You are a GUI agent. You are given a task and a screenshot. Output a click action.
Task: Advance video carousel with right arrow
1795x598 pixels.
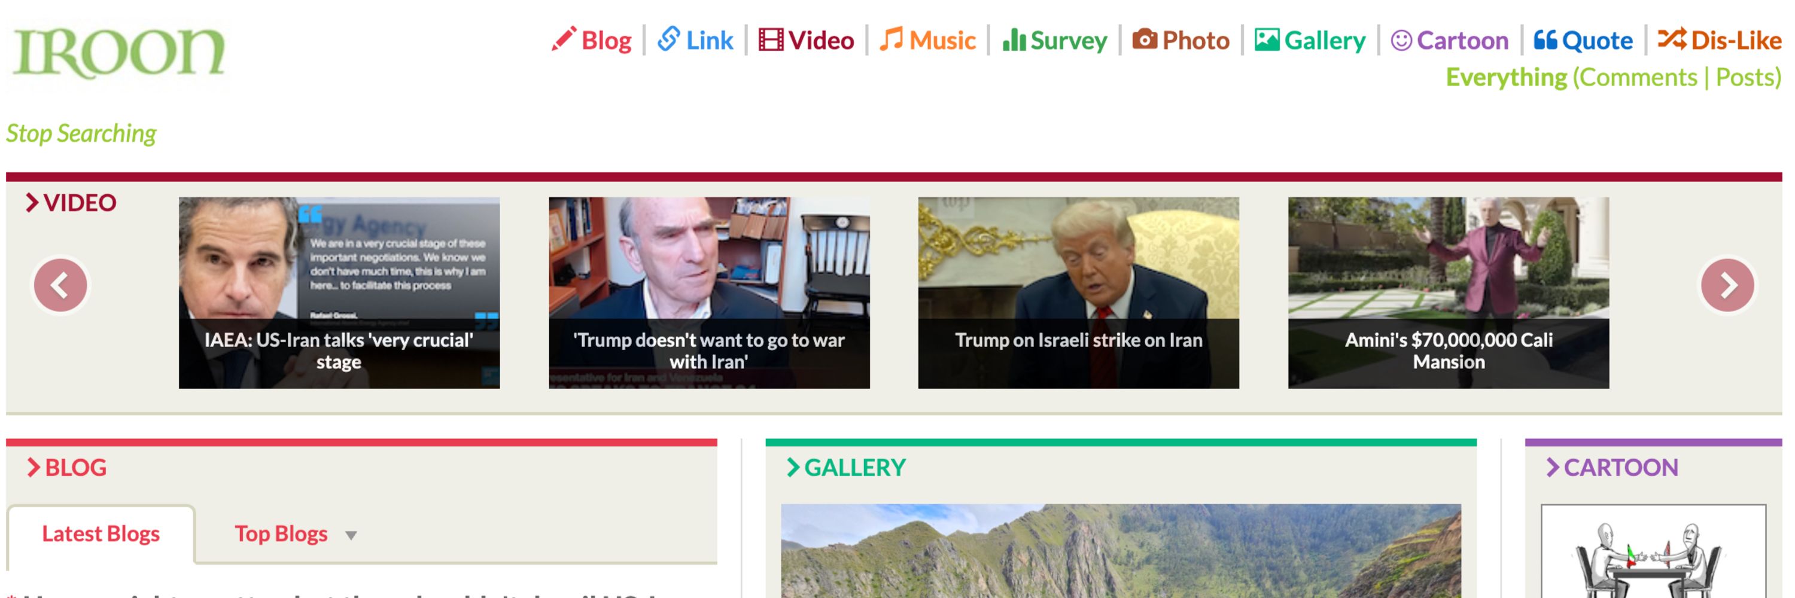pyautogui.click(x=1727, y=285)
